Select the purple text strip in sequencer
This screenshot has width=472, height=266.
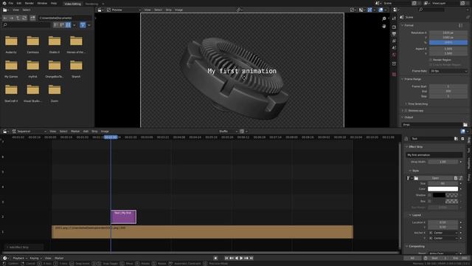[x=123, y=216]
